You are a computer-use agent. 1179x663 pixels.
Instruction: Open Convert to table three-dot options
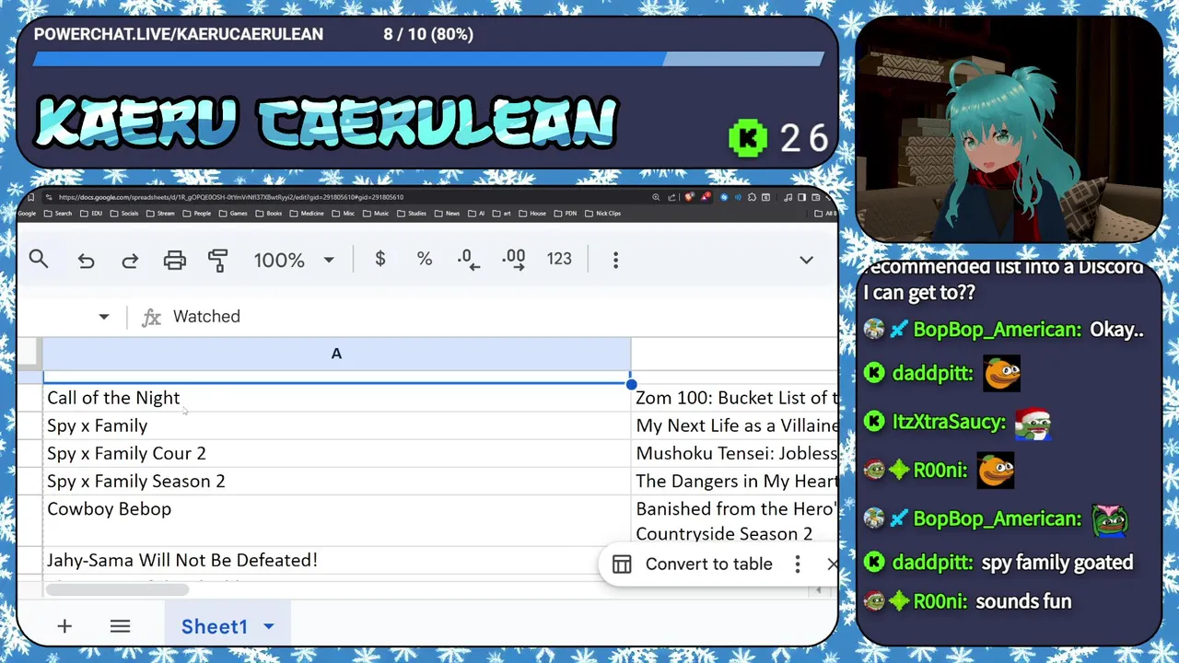pos(798,564)
